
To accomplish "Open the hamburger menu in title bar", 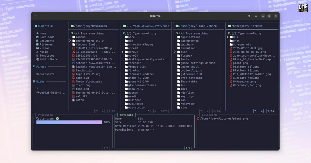I will pyautogui.click(x=256, y=16).
